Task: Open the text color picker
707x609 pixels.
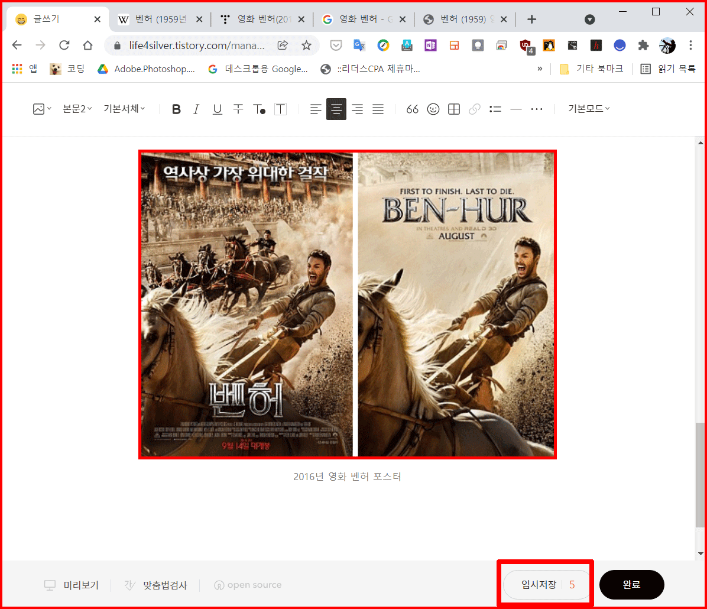Action: coord(260,109)
